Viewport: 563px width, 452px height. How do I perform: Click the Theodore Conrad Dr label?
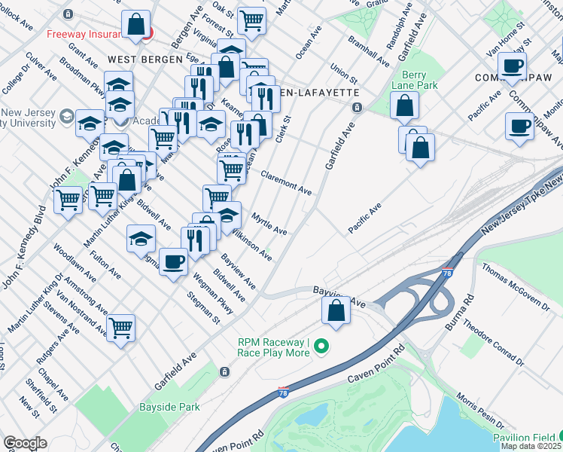[x=493, y=343]
